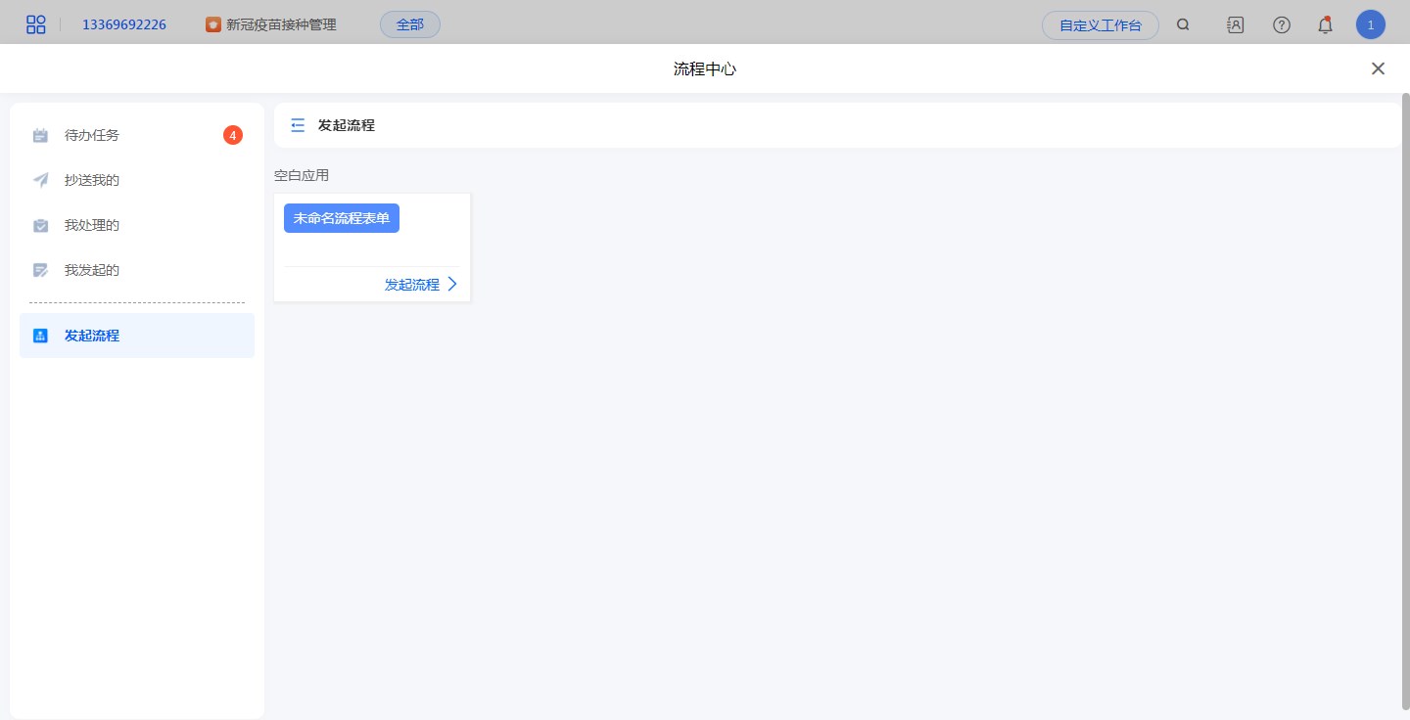Click the user avatar circle

click(1370, 25)
